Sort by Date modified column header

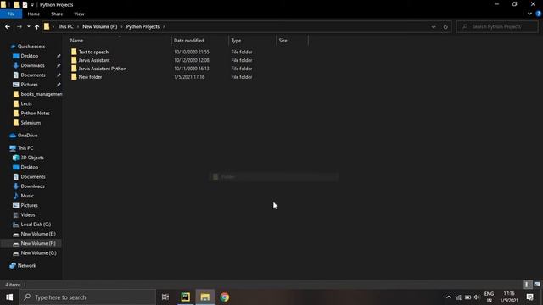click(x=188, y=41)
